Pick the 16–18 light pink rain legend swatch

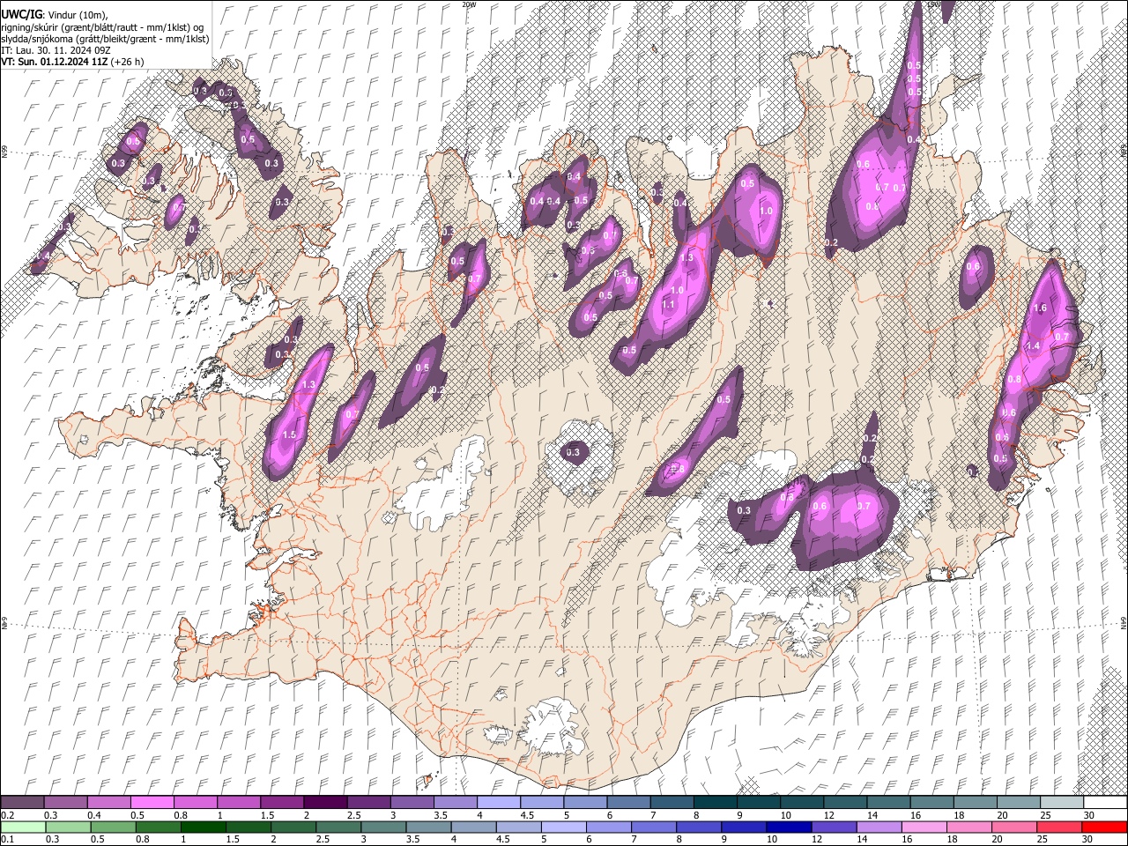coord(924,827)
